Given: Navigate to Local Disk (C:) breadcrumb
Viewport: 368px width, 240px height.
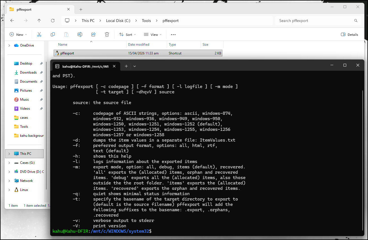Looking at the screenshot, I should (118, 21).
